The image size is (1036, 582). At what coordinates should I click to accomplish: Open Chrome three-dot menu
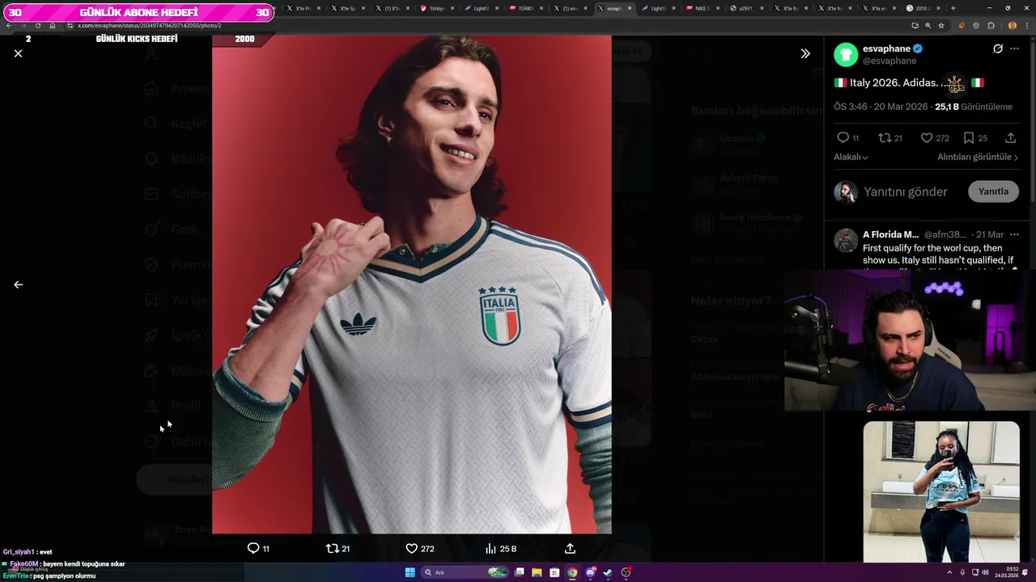(x=1027, y=26)
